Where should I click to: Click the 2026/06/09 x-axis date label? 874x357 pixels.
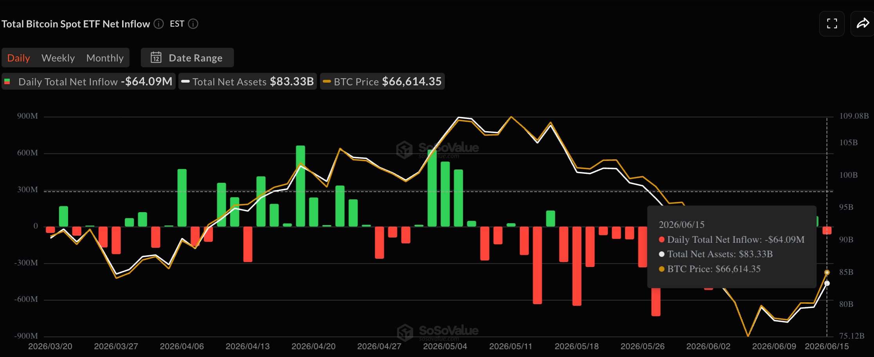click(774, 346)
